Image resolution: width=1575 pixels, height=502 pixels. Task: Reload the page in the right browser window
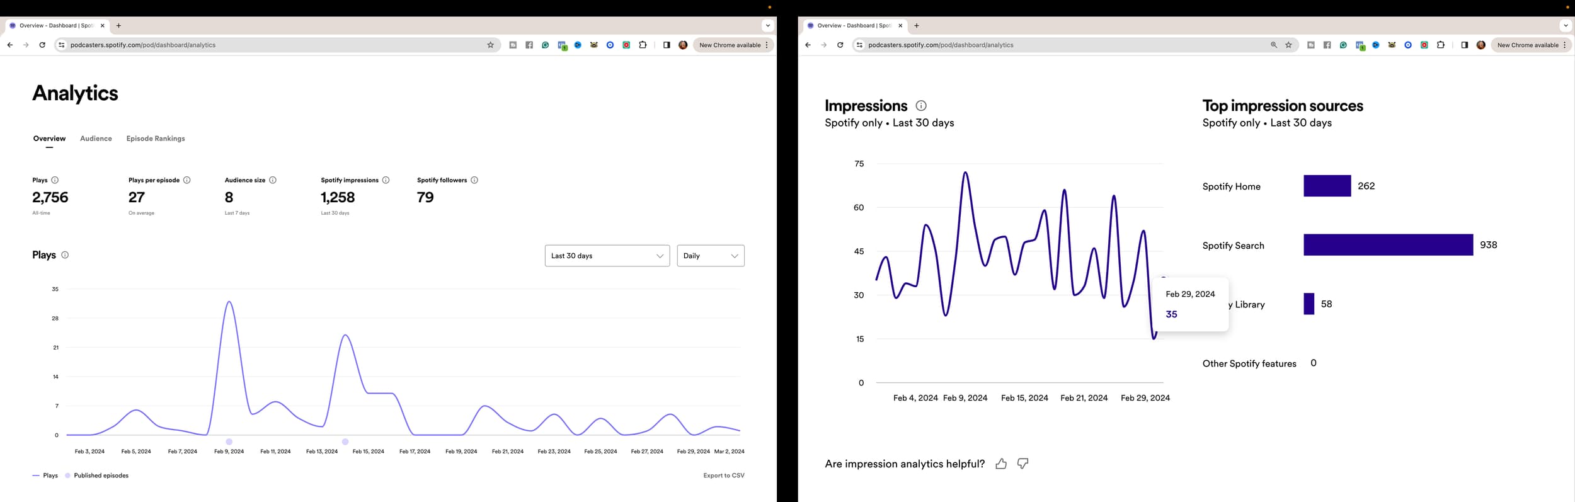coord(840,45)
